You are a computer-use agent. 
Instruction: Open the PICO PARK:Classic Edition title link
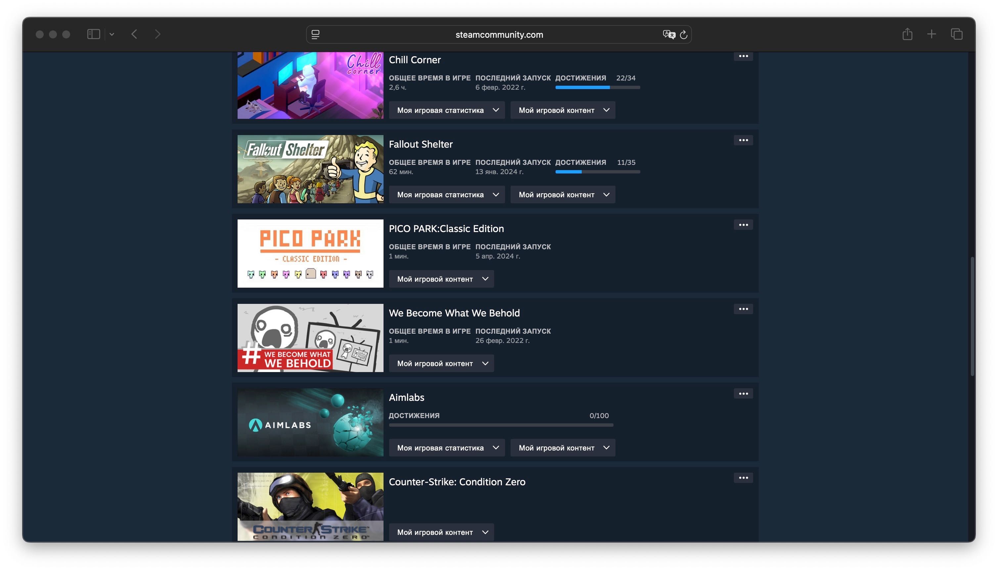click(x=446, y=229)
